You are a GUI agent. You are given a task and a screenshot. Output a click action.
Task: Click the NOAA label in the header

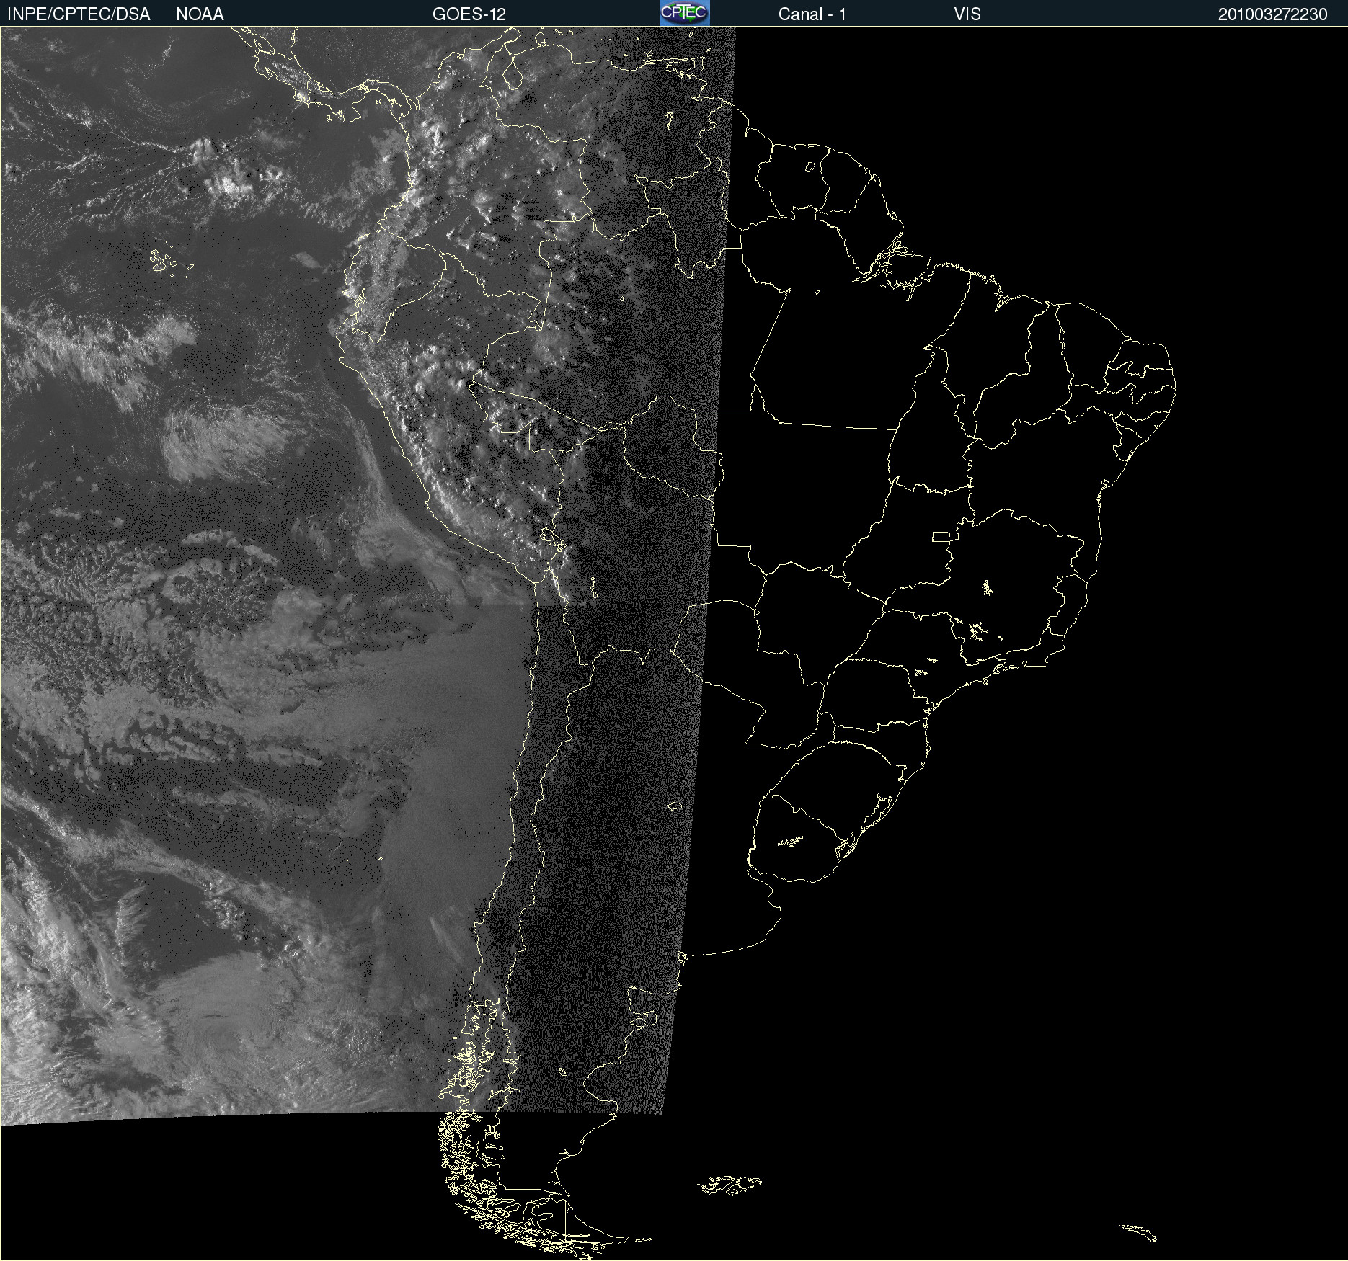tap(200, 14)
